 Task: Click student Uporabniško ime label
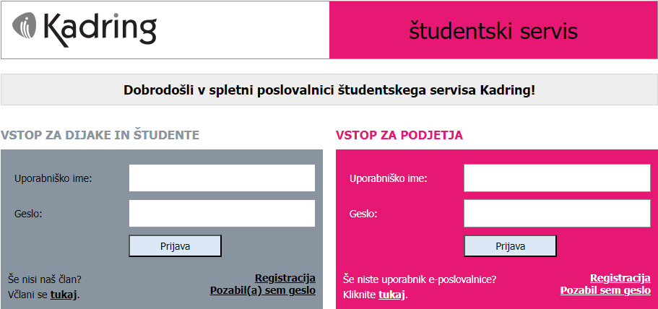pos(53,178)
